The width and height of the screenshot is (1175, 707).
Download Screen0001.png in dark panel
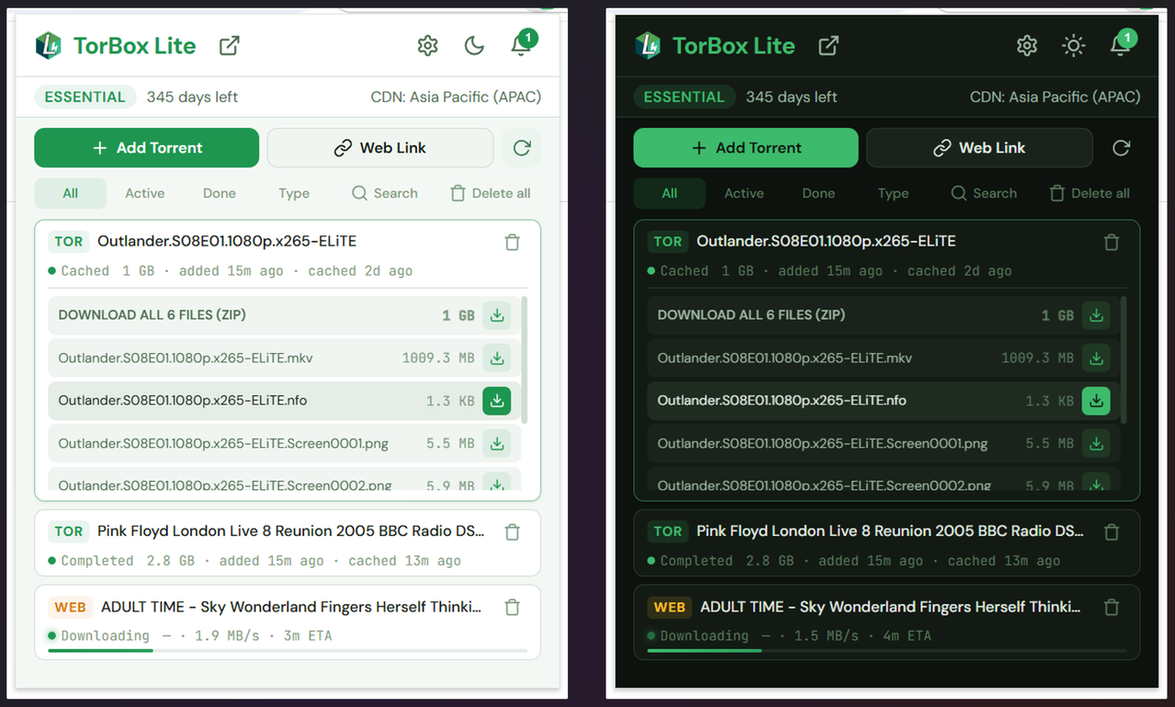coord(1096,443)
